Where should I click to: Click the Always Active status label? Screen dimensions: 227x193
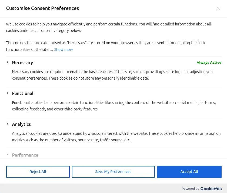coord(209,63)
